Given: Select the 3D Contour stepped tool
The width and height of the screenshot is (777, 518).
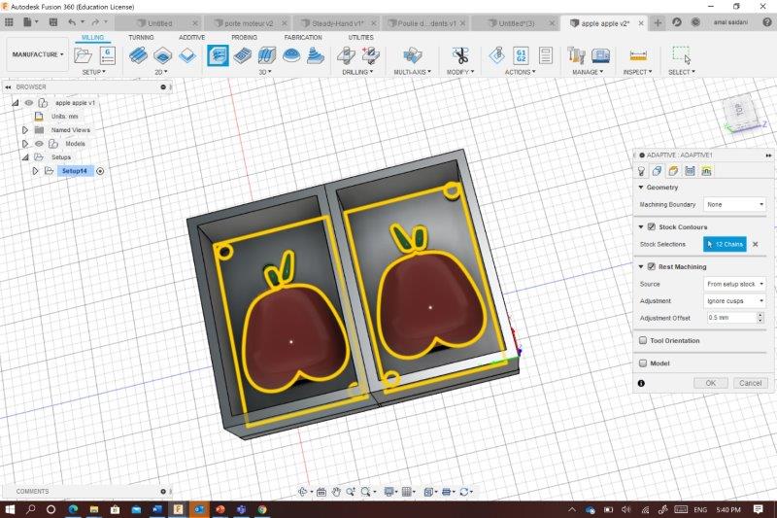Looking at the screenshot, I should pos(315,55).
